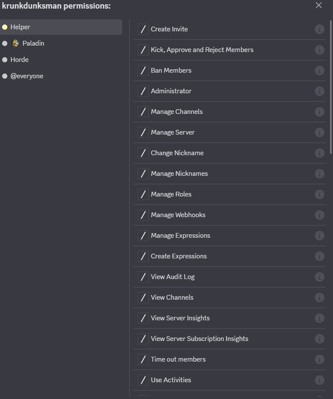Open View Audit Log info icon
Viewport: 333px width, 399px height.
click(x=319, y=277)
